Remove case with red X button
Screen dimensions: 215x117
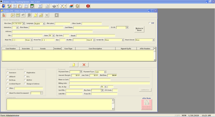[x=84, y=65]
